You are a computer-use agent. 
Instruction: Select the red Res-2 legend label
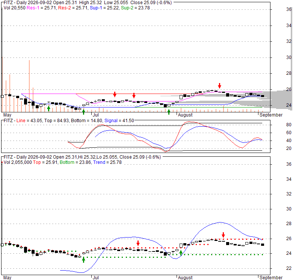click(x=65, y=8)
